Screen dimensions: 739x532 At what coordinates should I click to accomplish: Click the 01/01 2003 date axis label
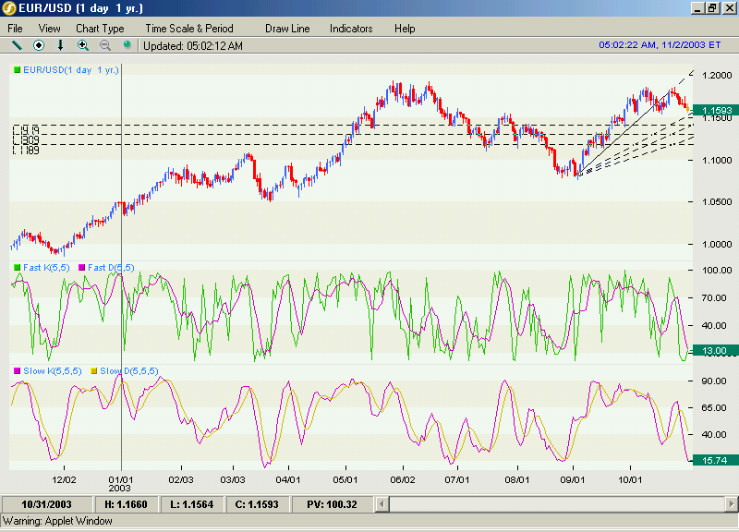[x=121, y=484]
